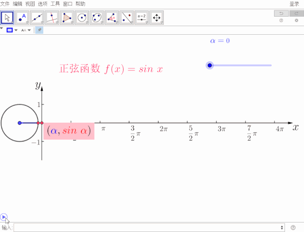The height and width of the screenshot is (232, 304).
Task: Open input bar symbol stepper arrows
Action: coord(282,227)
